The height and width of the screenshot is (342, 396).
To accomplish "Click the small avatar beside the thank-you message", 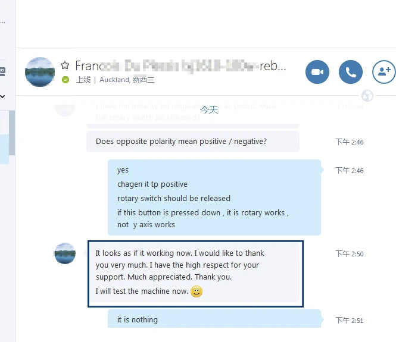I will tap(65, 253).
